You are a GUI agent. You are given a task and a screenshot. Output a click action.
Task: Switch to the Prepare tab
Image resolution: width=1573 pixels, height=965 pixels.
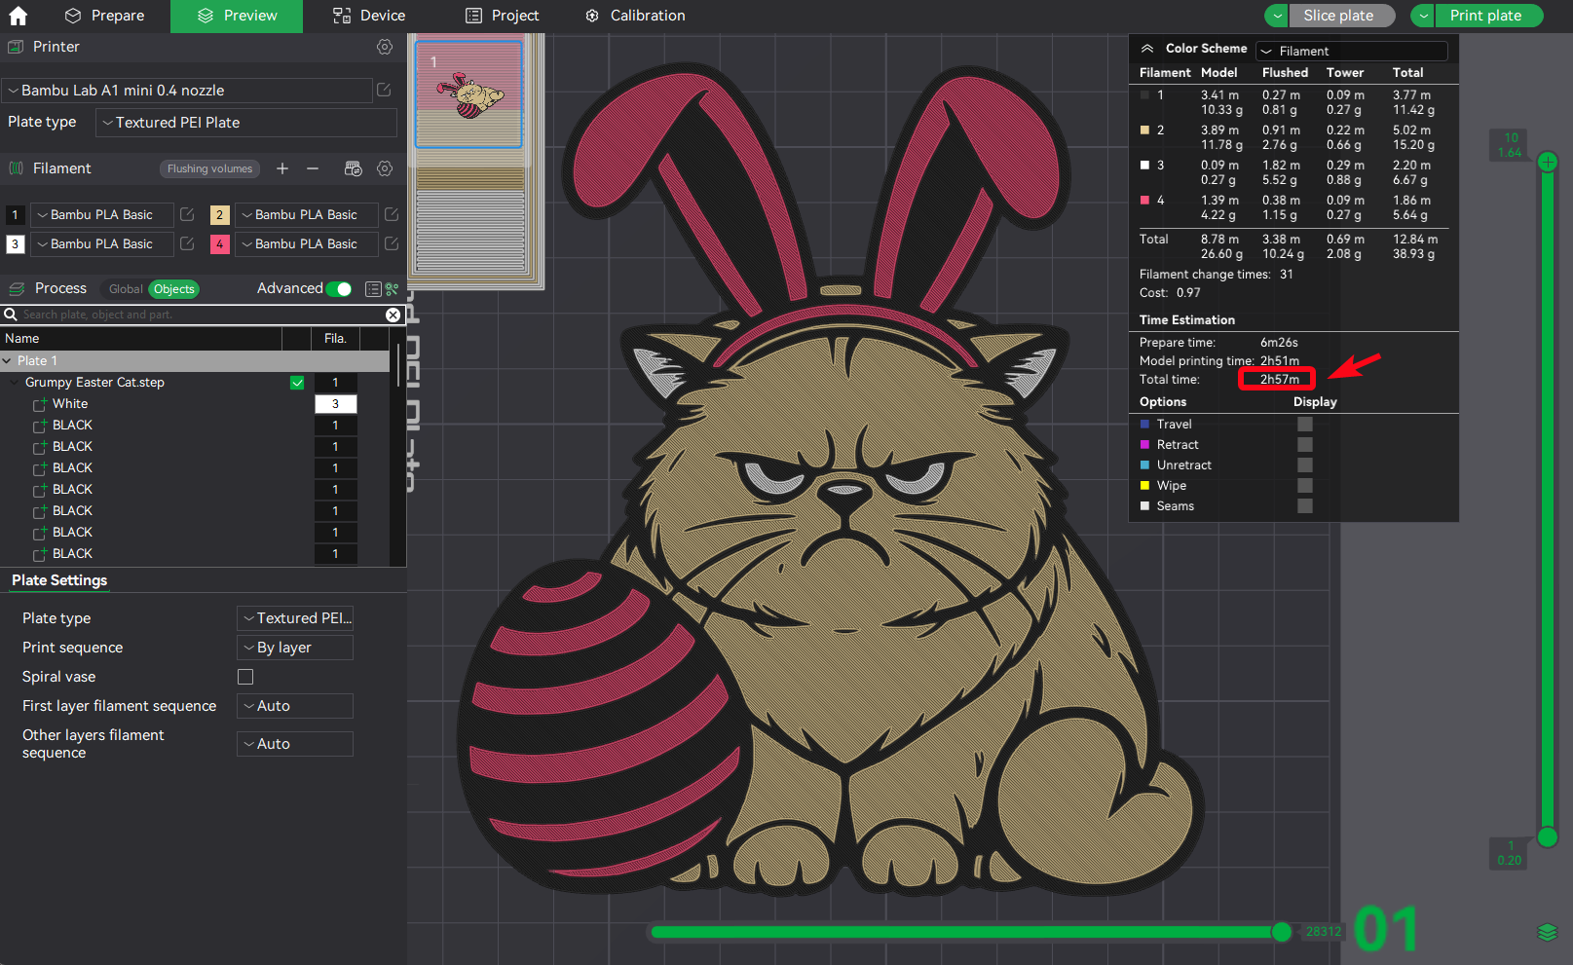(x=104, y=16)
